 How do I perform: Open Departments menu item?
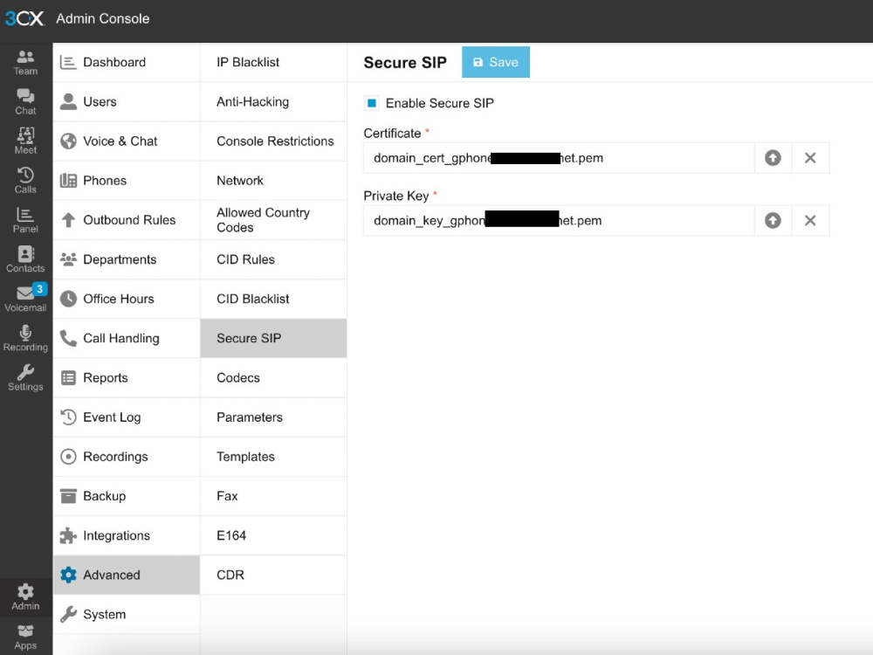coord(127,259)
